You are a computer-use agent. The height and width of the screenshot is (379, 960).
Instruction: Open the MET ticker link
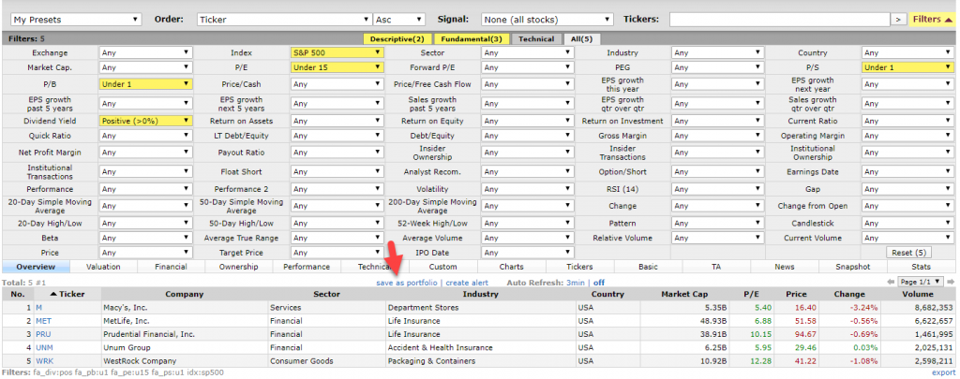[43, 321]
